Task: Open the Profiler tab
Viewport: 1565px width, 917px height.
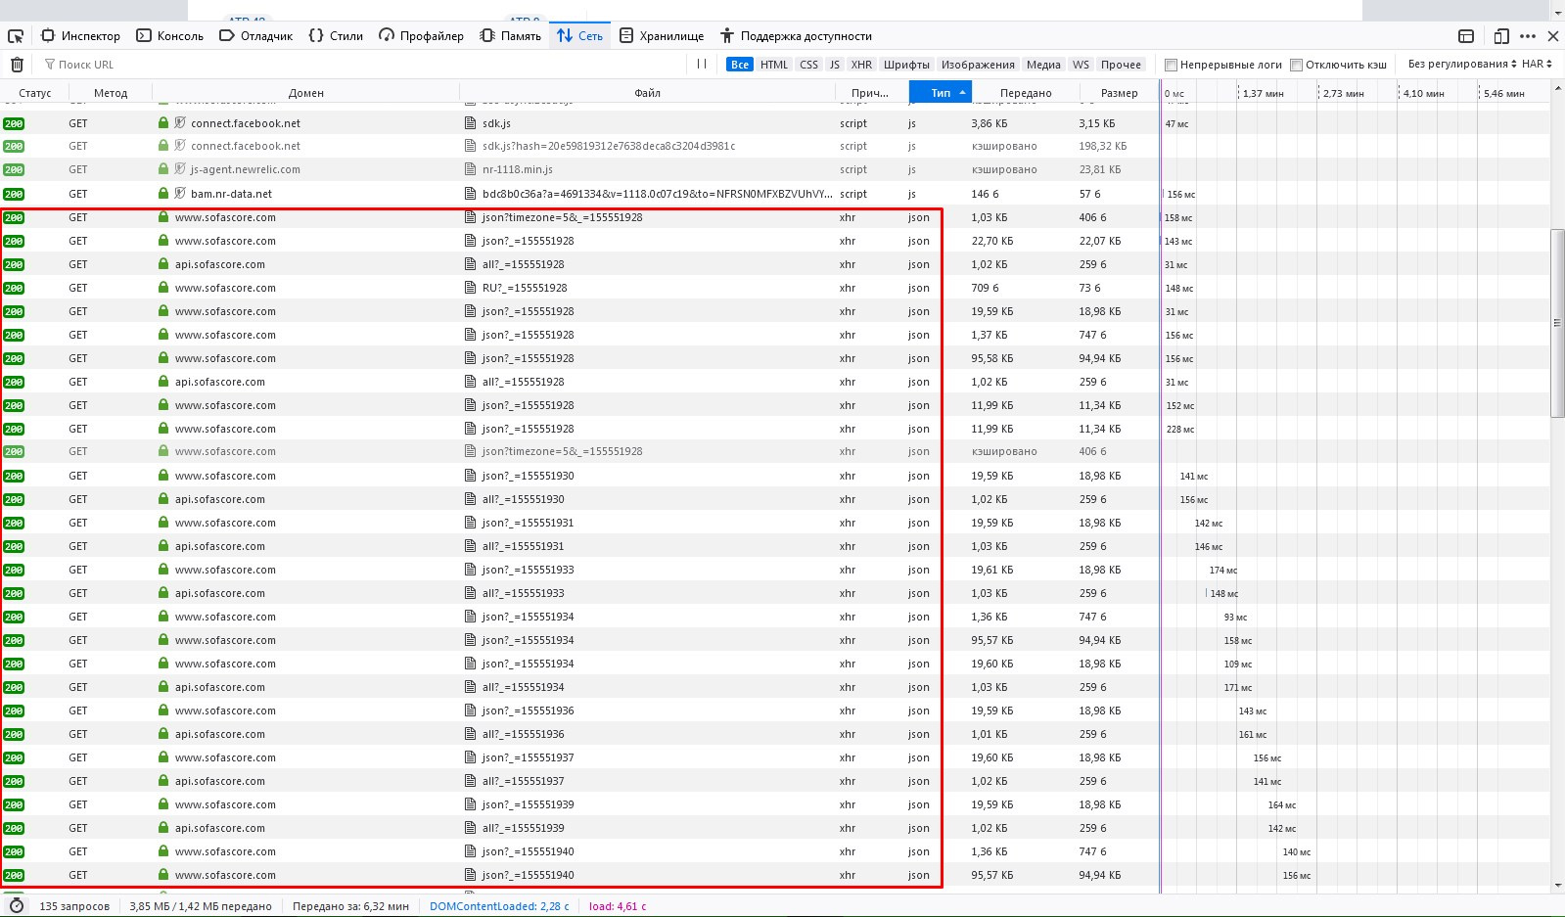Action: tap(421, 36)
